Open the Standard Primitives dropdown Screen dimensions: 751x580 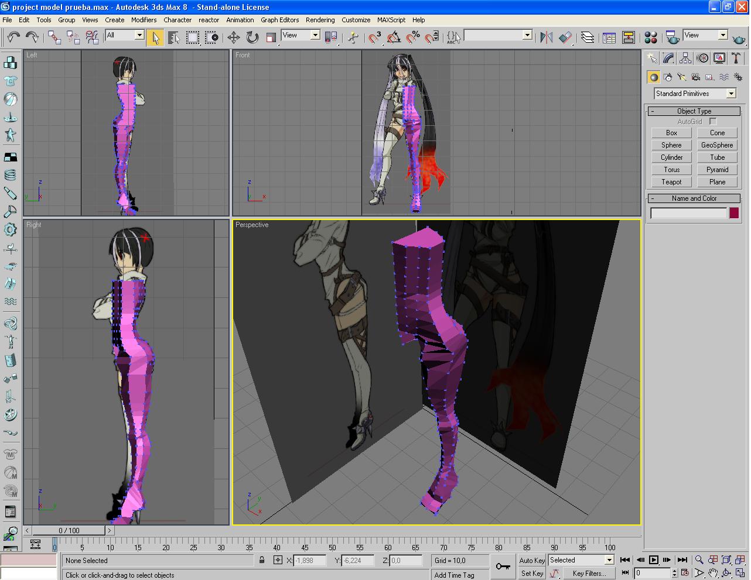click(x=695, y=94)
